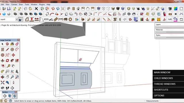Activate the Paint Bucket tool
The image size is (184, 103).
coord(12,44)
